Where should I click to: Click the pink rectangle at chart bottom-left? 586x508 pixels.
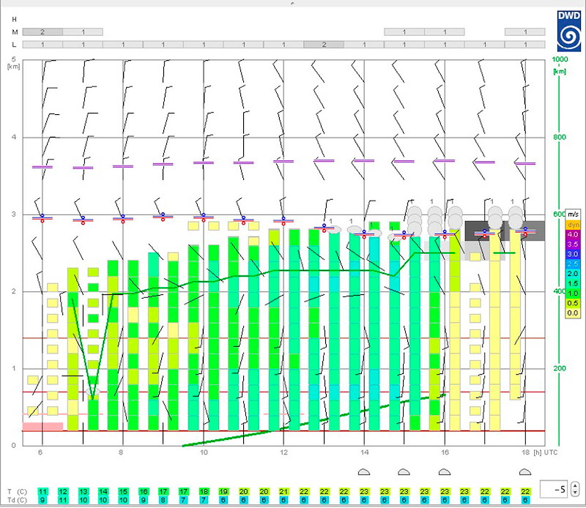pos(42,427)
